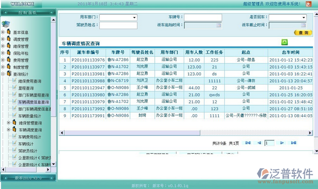Image resolution: width=318 pixels, height=189 pixels.
Task: Jump to the last results page
Action: 293,142
